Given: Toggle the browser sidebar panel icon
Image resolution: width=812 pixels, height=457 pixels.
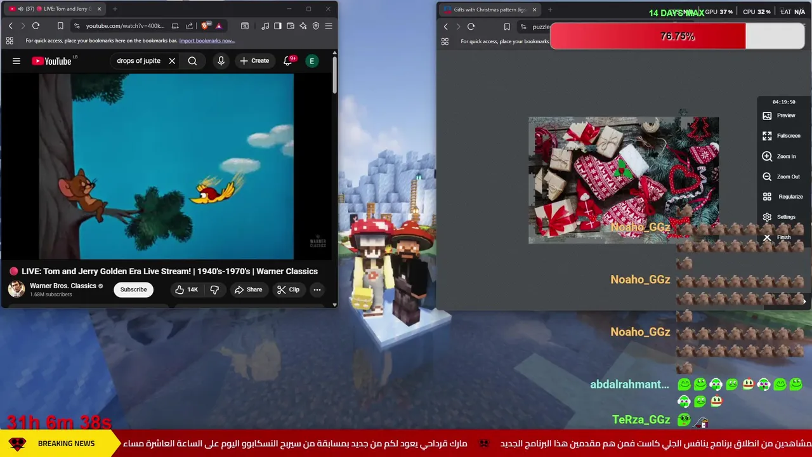Looking at the screenshot, I should click(277, 26).
